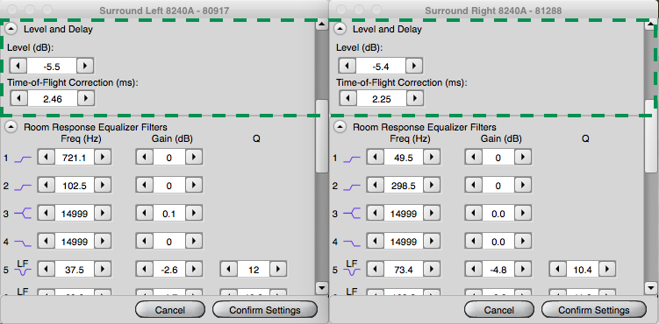Decrease filter 5 Q value 12 in Surround Left
The height and width of the screenshot is (324, 659).
pyautogui.click(x=229, y=270)
